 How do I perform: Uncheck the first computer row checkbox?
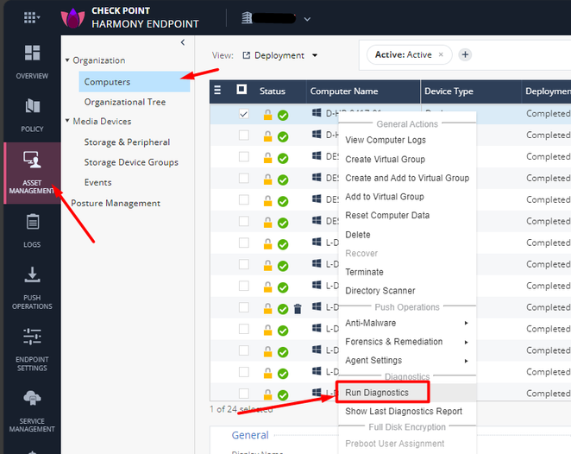[x=244, y=113]
